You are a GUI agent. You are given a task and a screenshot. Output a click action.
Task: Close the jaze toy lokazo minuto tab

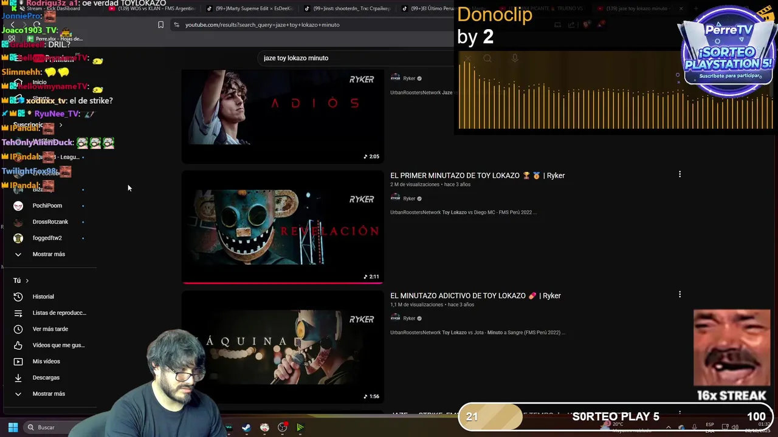click(x=681, y=8)
